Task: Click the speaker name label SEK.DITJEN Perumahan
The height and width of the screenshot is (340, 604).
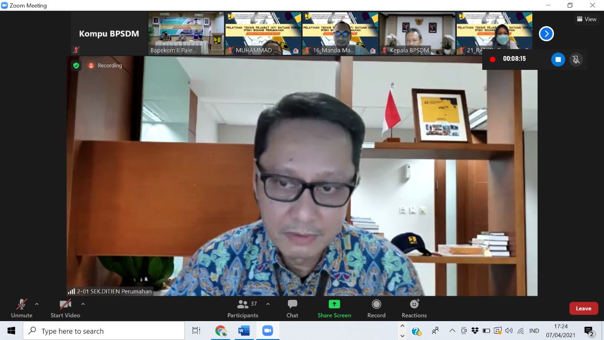Action: coord(114,291)
